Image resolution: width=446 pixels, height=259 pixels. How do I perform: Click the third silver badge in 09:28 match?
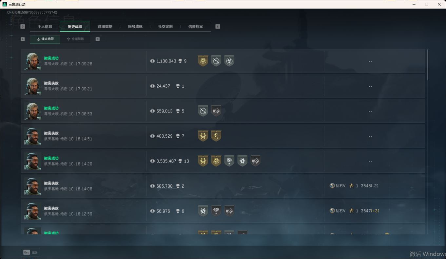tap(229, 61)
